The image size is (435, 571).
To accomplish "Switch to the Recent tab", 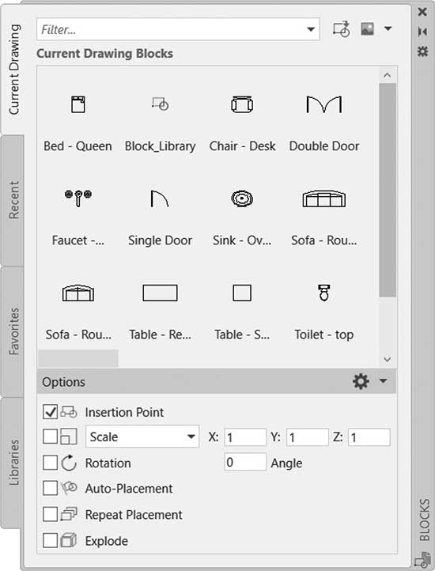I will (x=13, y=200).
